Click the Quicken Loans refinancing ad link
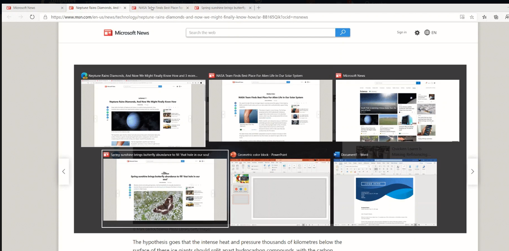 coord(411,152)
